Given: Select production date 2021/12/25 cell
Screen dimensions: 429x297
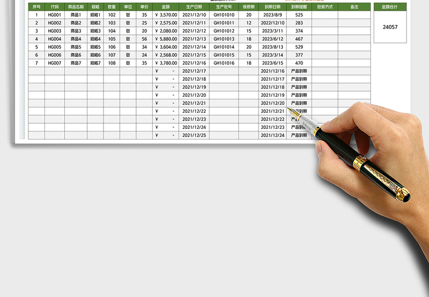Looking at the screenshot, I should coord(194,135).
